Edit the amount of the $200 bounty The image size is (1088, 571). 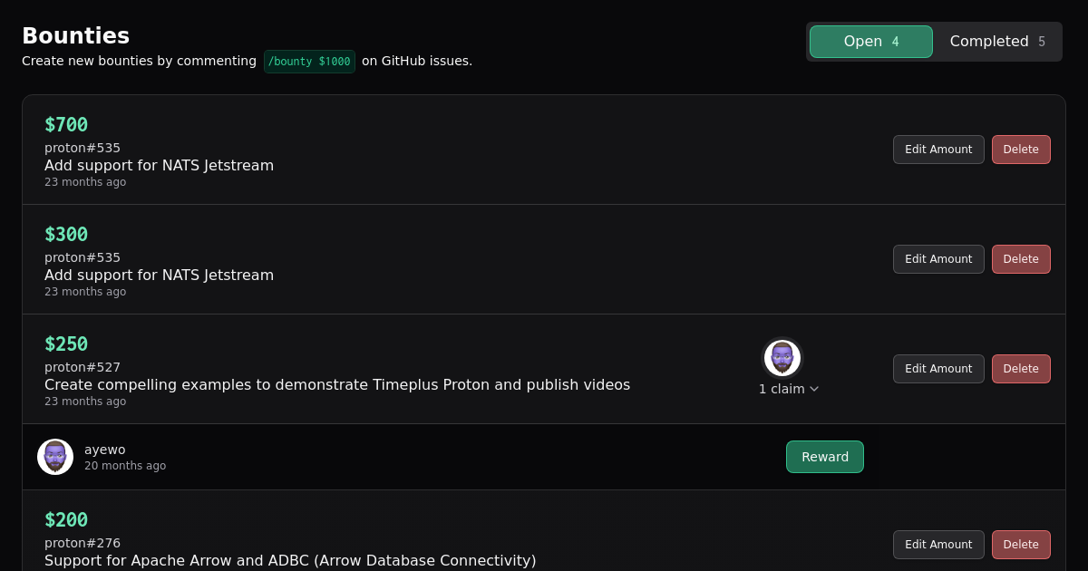[x=937, y=545]
